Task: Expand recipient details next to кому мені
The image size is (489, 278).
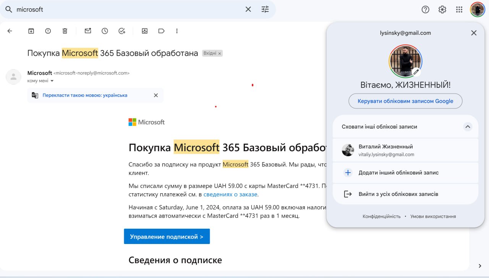Action: (52, 81)
